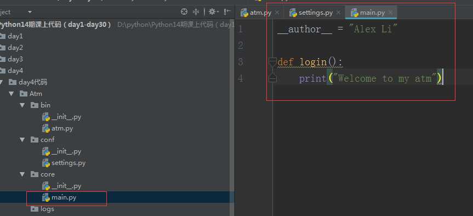473x216 pixels.
Task: Click the Python icon on settings.py tab
Action: click(293, 13)
